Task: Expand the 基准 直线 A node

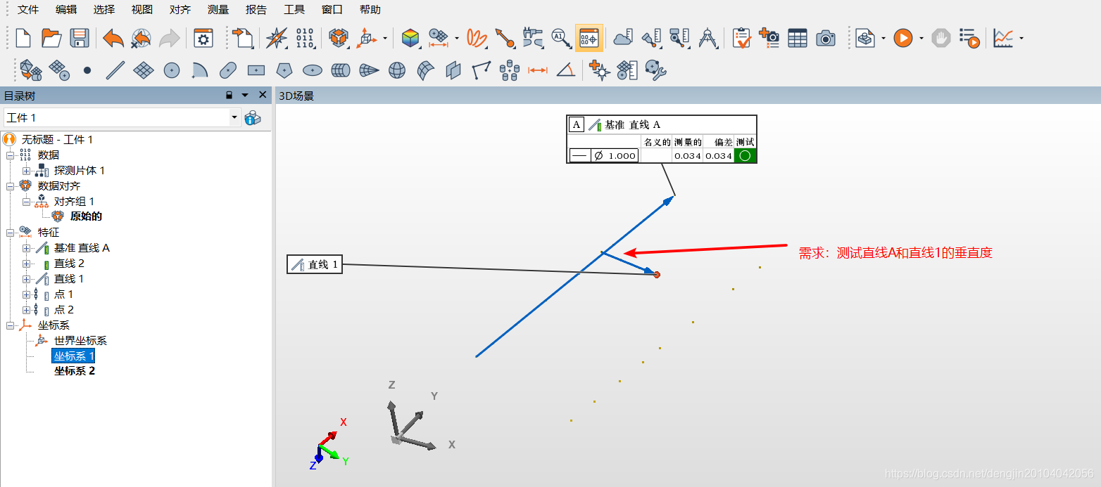Action: [27, 248]
